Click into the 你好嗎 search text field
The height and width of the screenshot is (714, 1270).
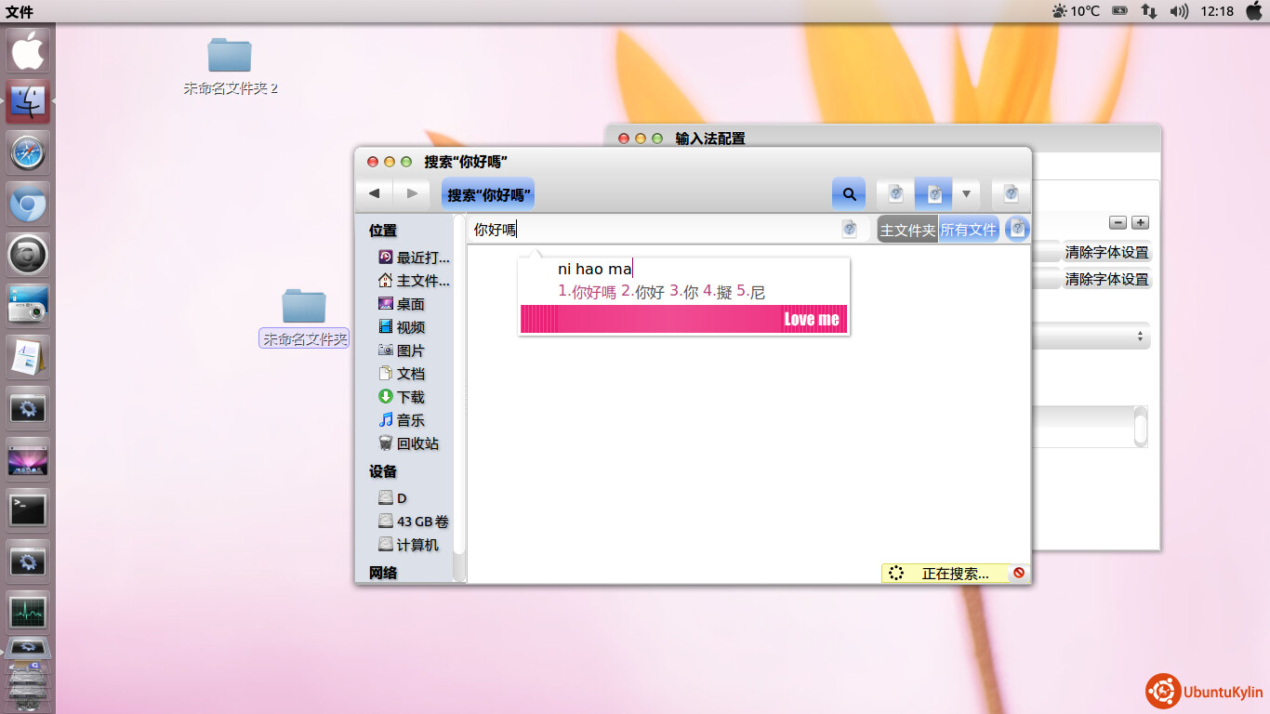(x=651, y=230)
